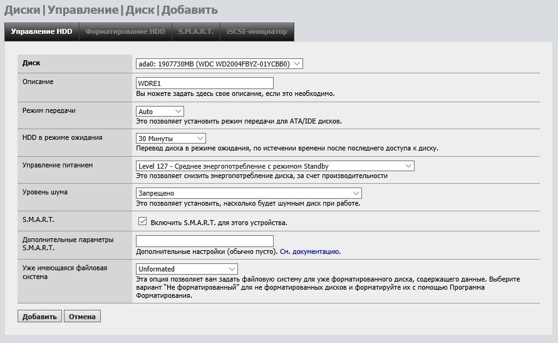Open the Форматирование HDD tab
The image size is (558, 343).
(125, 32)
